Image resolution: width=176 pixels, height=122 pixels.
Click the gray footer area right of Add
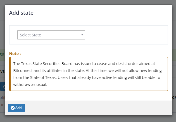tap(98, 108)
